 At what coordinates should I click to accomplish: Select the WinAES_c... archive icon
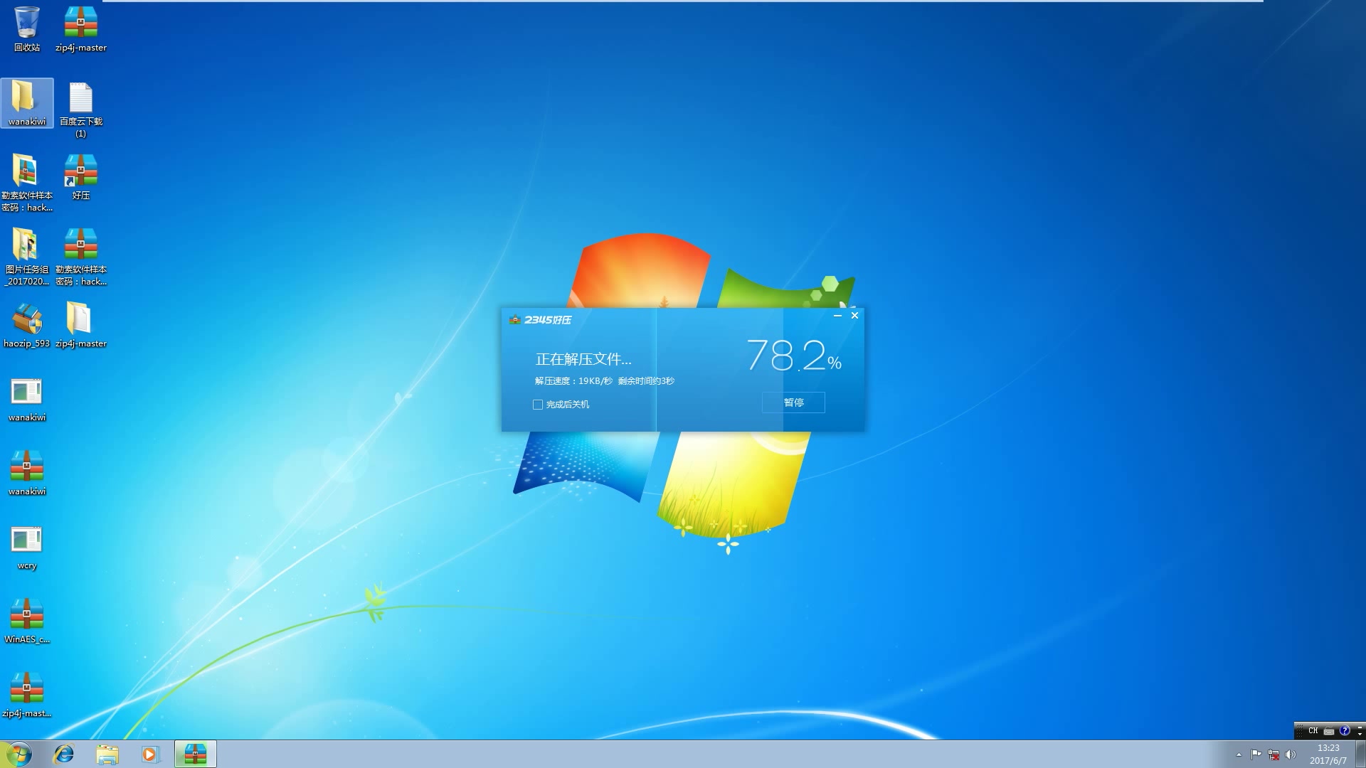tap(27, 621)
